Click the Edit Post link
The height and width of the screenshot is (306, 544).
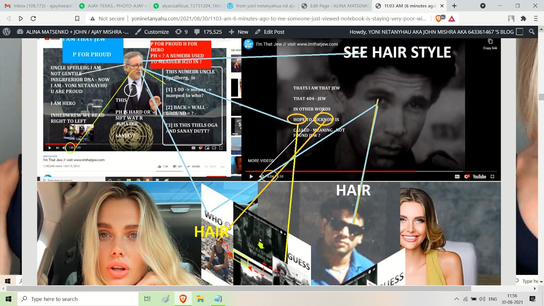[x=270, y=32]
